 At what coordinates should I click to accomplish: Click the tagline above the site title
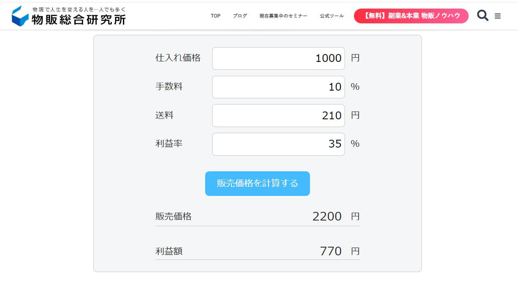point(79,9)
